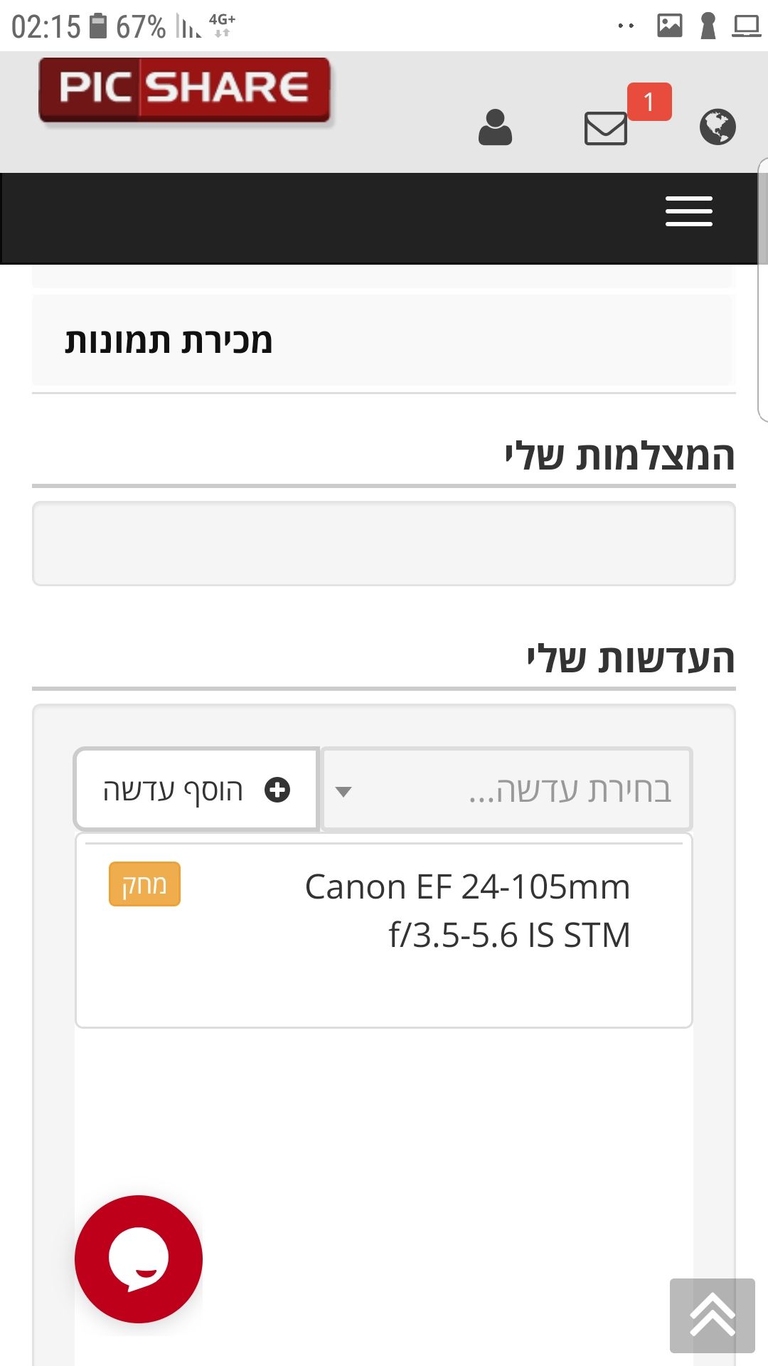Open the hamburger navigation menu

[x=688, y=211]
